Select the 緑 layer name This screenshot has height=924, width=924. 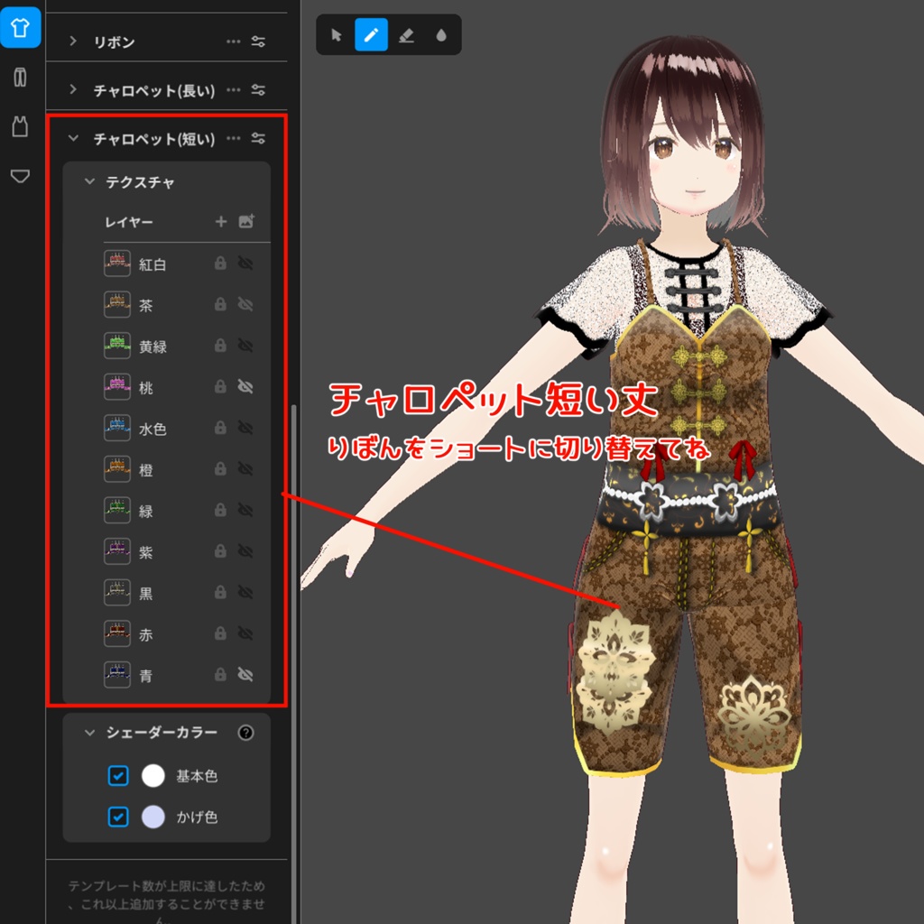click(x=145, y=511)
